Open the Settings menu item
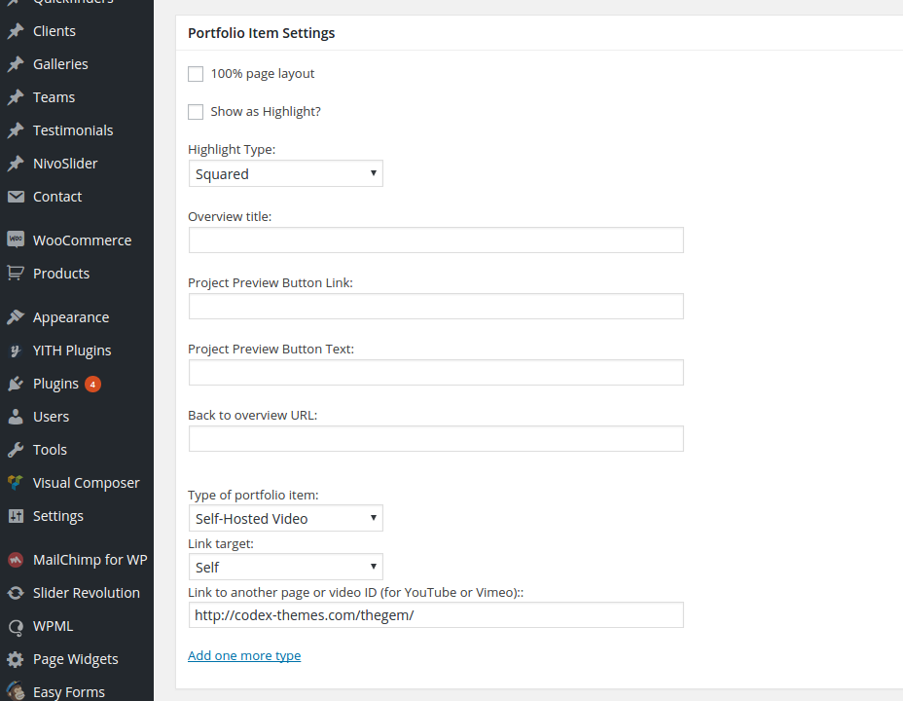This screenshot has height=701, width=903. pos(58,516)
